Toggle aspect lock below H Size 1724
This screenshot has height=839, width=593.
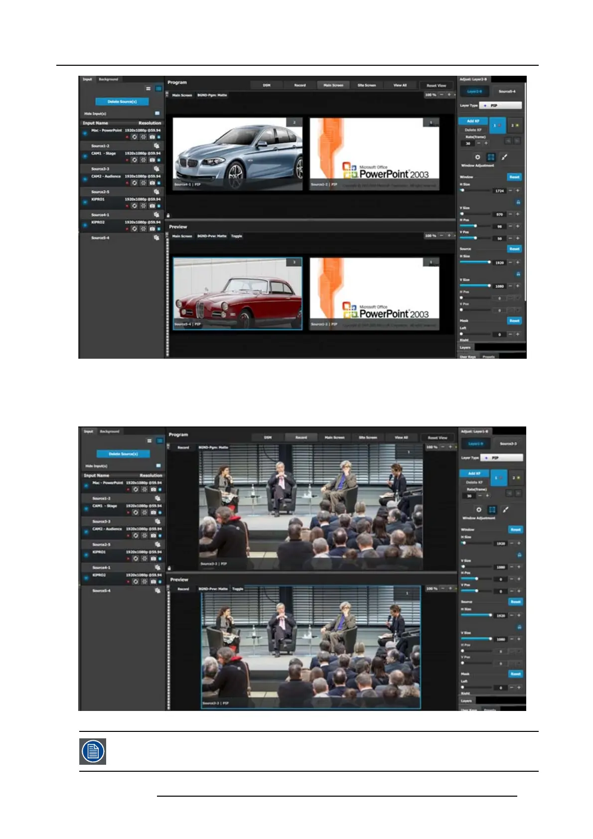point(518,202)
